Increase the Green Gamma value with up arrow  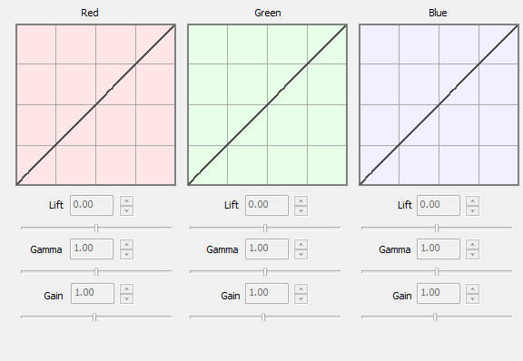[x=301, y=245]
